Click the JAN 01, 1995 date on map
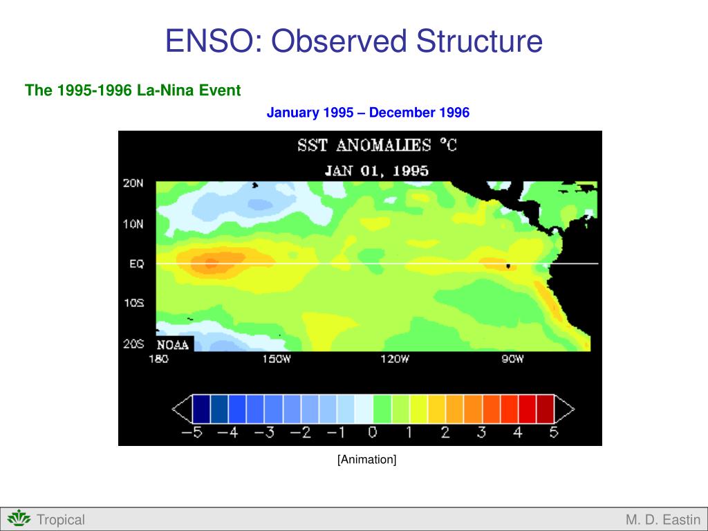 coord(378,169)
